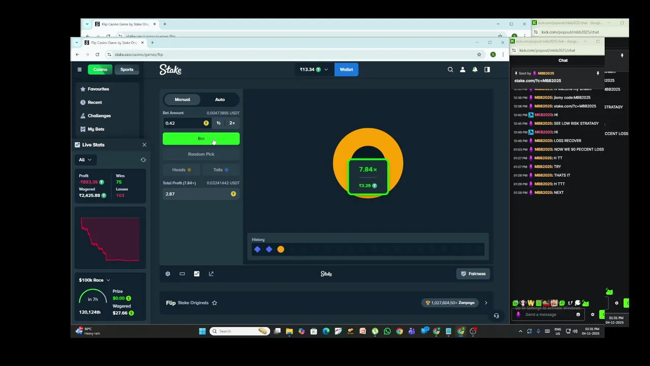
Task: Expand the All filter in Live Stats
Action: click(x=85, y=160)
